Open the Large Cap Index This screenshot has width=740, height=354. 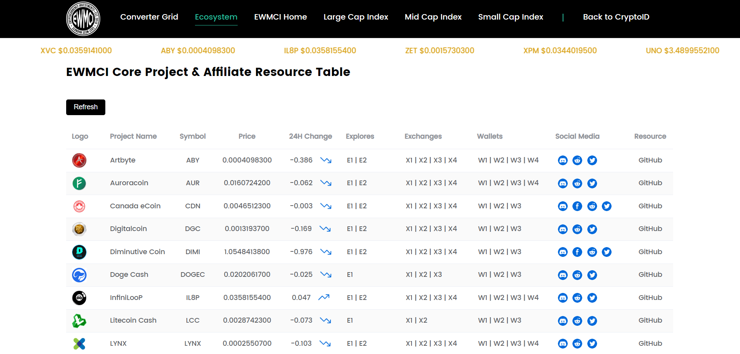pyautogui.click(x=356, y=17)
